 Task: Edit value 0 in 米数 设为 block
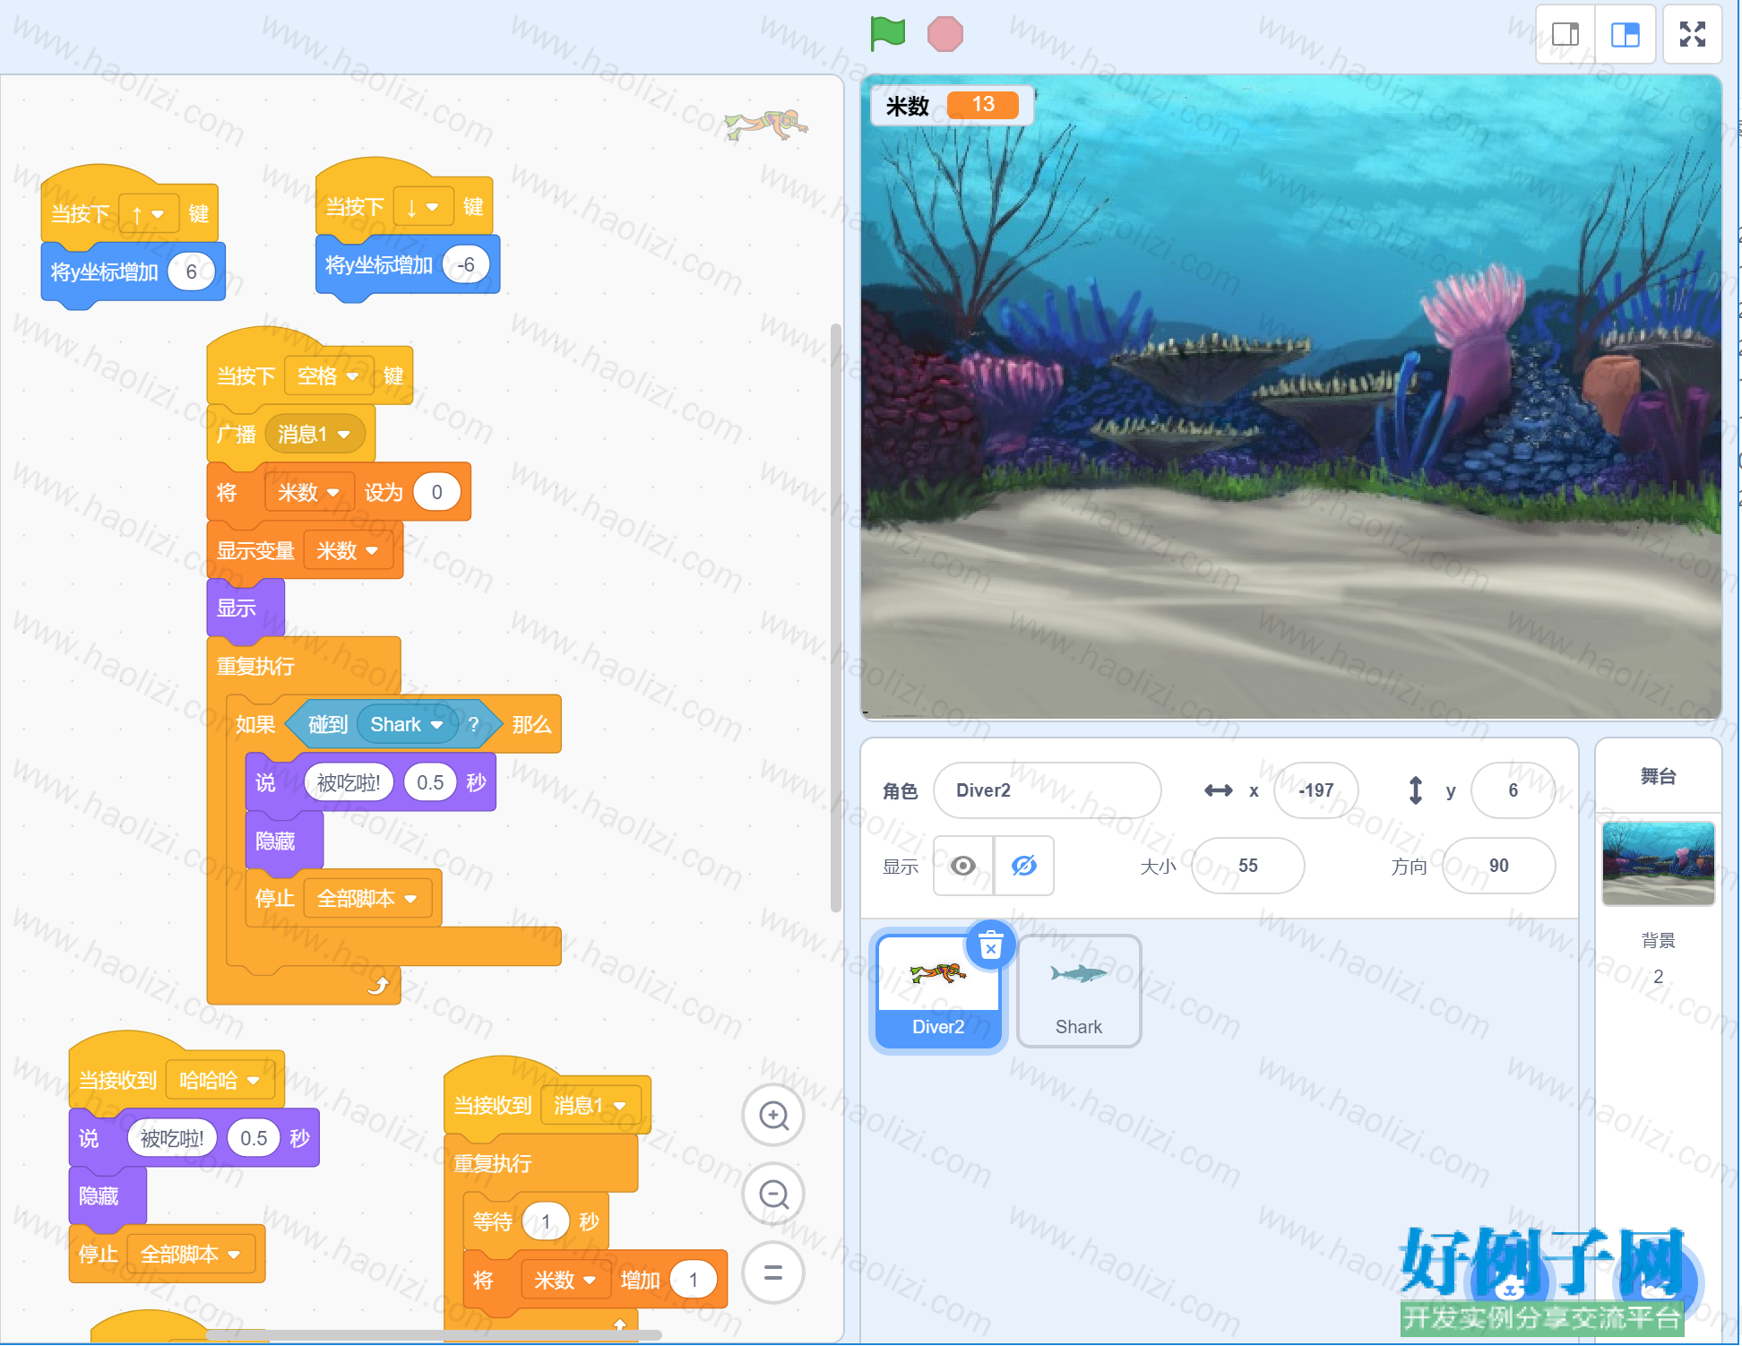pyautogui.click(x=436, y=492)
